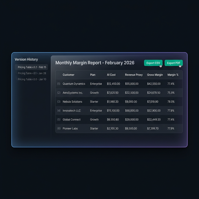
Task: Sort by the AI Cost column header
Action: (x=111, y=75)
